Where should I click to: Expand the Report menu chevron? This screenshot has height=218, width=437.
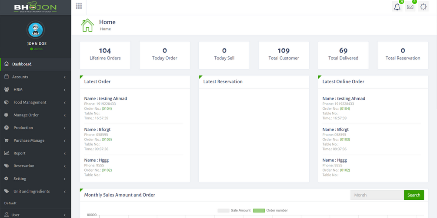(65, 153)
